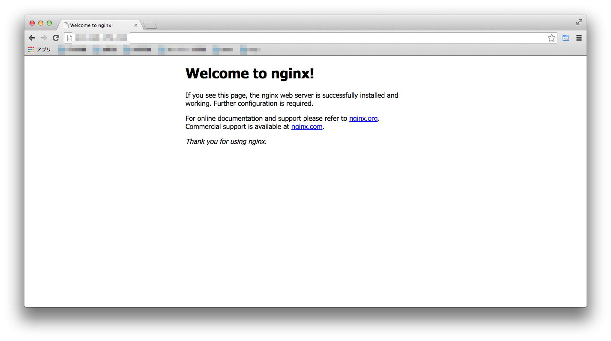Reload the nginx welcome page
Viewport: 611px width, 341px height.
(x=56, y=38)
